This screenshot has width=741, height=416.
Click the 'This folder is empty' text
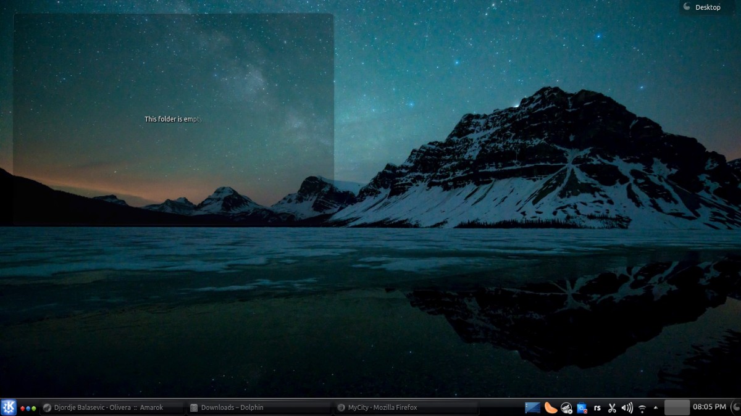[x=174, y=119]
